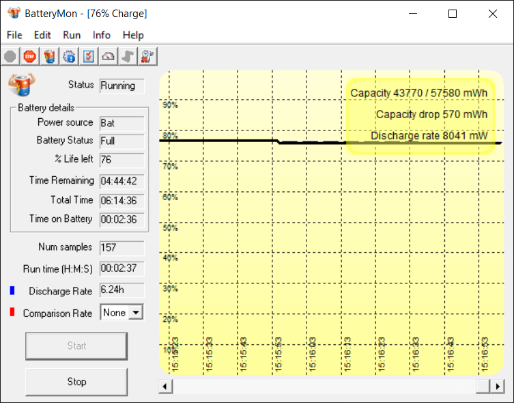Maximize the BatteryMon window
The width and height of the screenshot is (514, 403).
(453, 14)
